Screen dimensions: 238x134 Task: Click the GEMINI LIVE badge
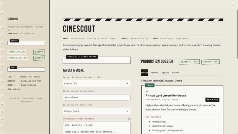(x=210, y=62)
